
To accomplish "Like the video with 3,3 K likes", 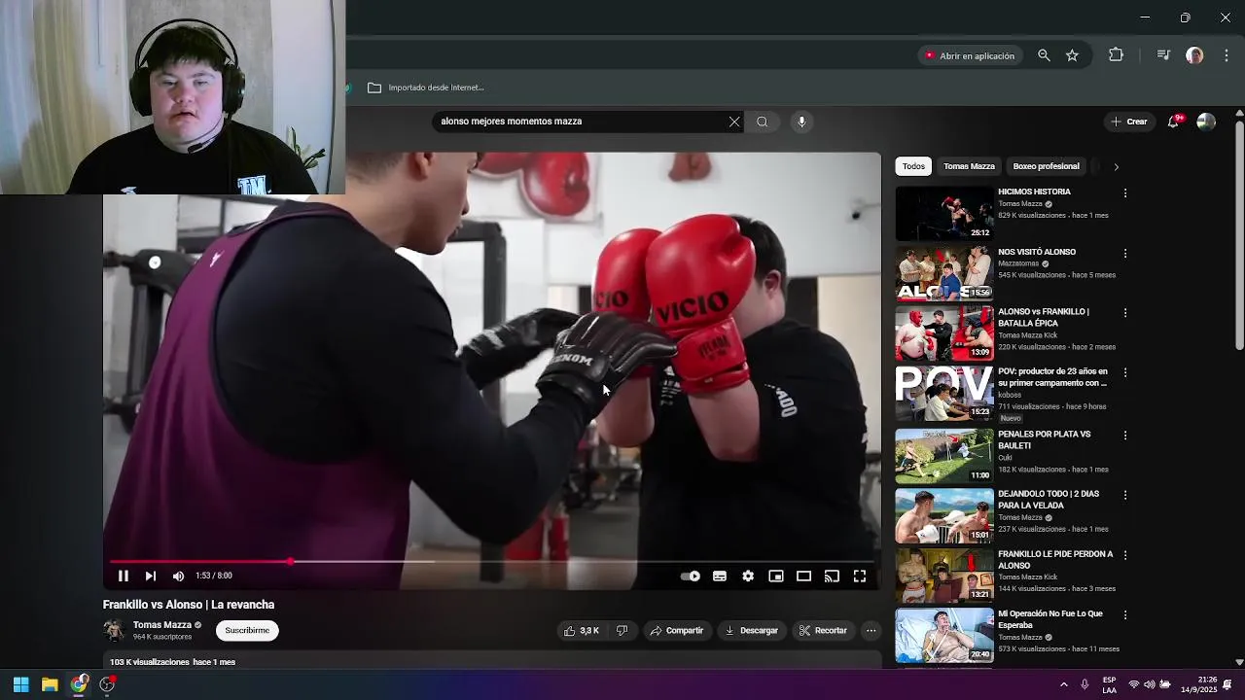I will pyautogui.click(x=582, y=630).
